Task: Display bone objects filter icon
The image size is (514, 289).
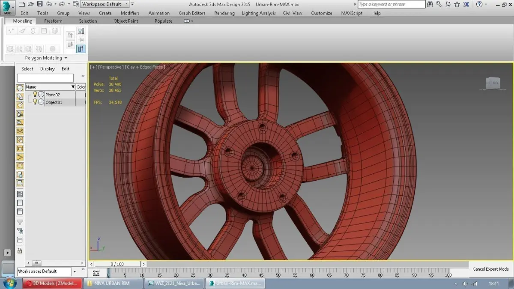Action: tap(20, 157)
